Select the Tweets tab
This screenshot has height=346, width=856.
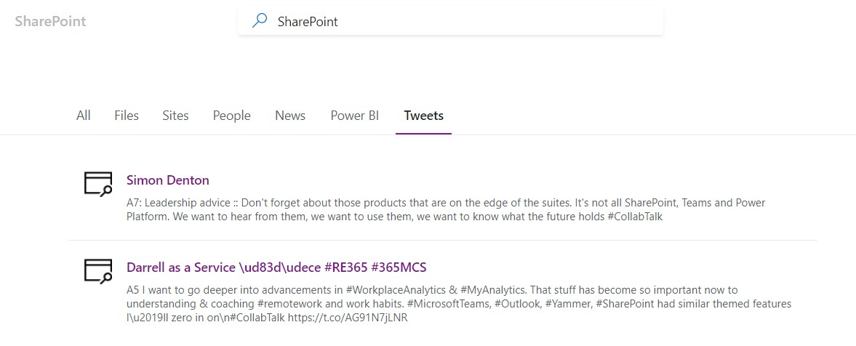click(x=423, y=116)
